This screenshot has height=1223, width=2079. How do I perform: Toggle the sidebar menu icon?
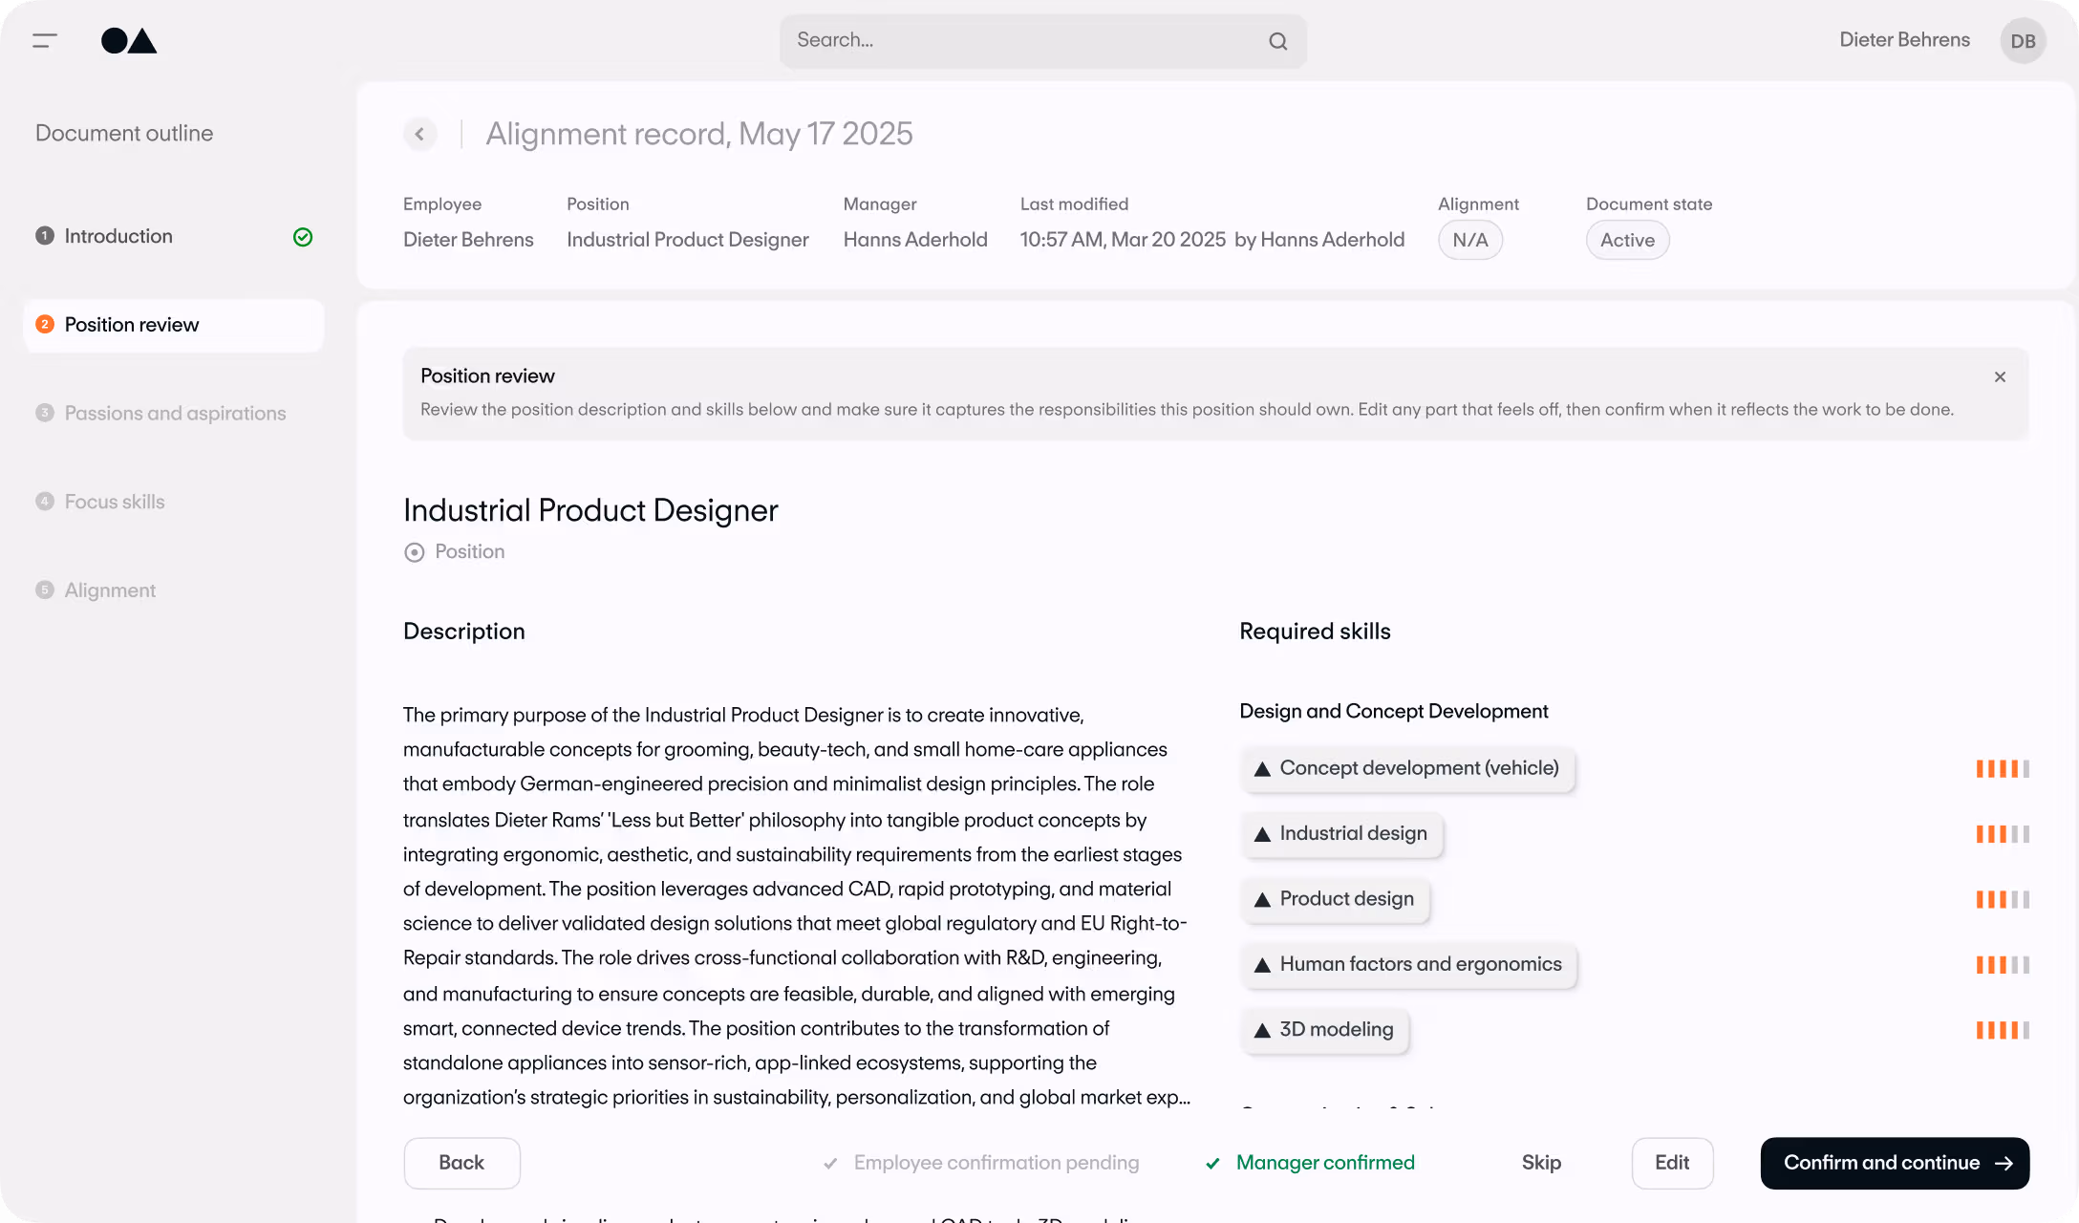pyautogui.click(x=45, y=40)
